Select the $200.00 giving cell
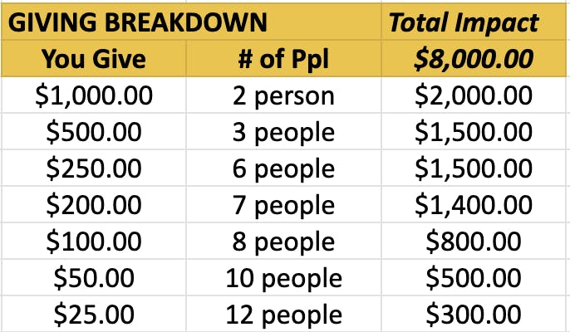570x332 pixels. [x=93, y=205]
